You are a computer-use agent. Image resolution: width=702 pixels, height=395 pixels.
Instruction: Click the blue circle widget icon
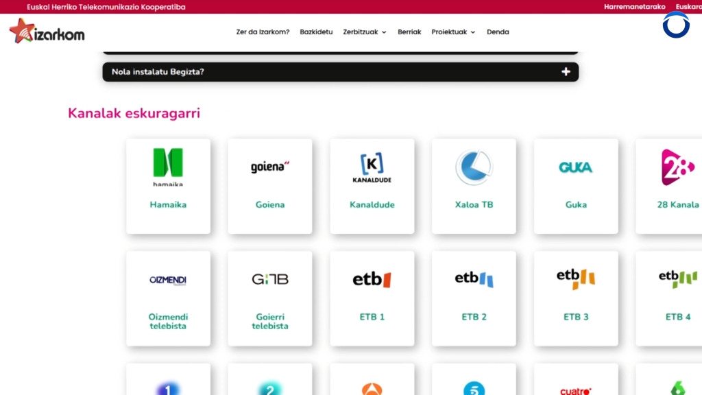coord(676,25)
